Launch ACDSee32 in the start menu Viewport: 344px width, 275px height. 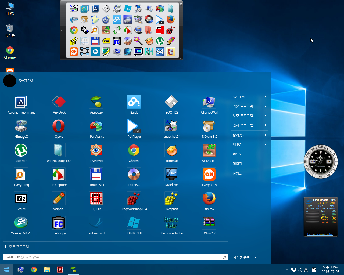click(x=210, y=153)
